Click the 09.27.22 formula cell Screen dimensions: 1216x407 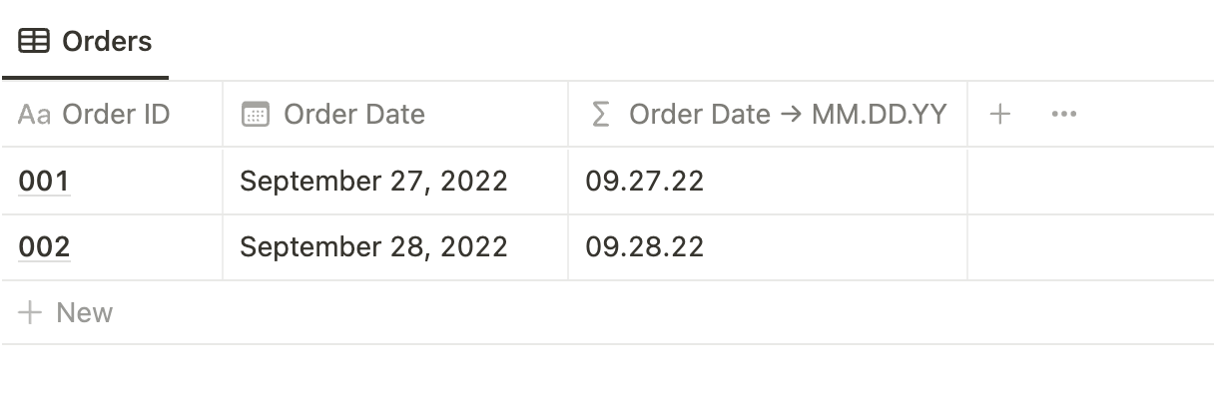tap(645, 182)
